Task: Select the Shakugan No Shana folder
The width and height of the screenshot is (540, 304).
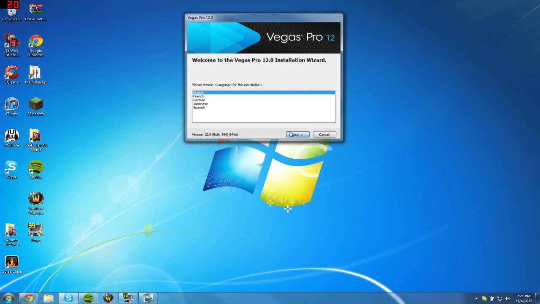Action: [x=36, y=140]
